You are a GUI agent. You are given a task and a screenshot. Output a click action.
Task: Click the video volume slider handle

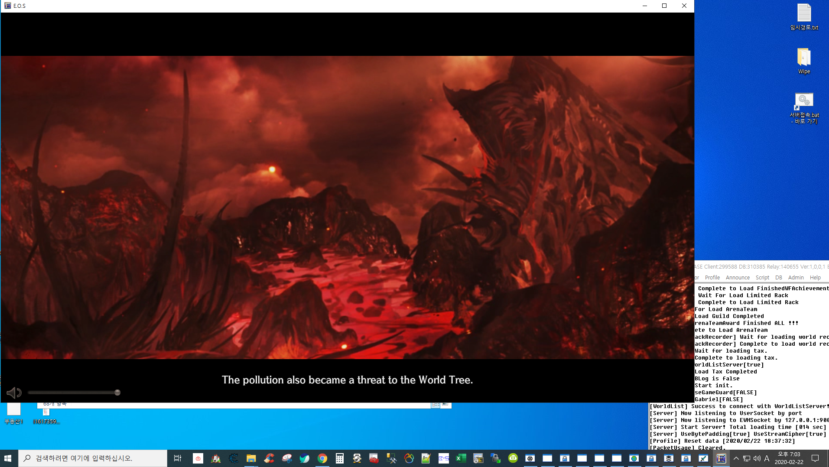click(x=117, y=392)
